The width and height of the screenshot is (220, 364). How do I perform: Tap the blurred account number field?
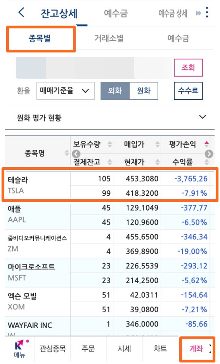94,68
